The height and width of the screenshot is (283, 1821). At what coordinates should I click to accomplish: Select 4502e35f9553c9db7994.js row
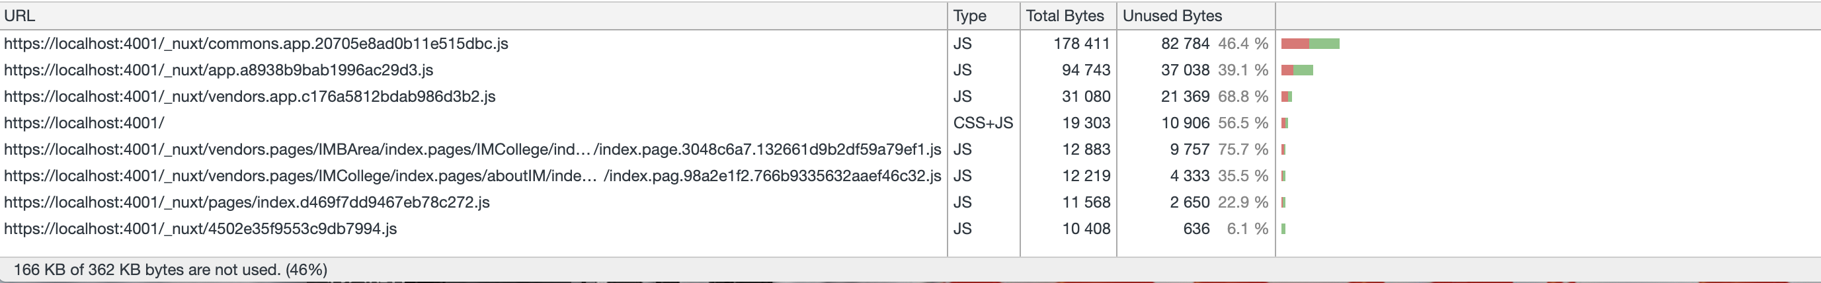pos(200,229)
